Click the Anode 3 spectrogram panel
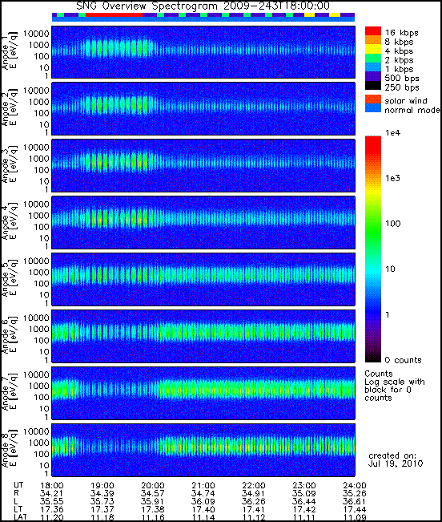Image resolution: width=442 pixels, height=522 pixels. [203, 166]
